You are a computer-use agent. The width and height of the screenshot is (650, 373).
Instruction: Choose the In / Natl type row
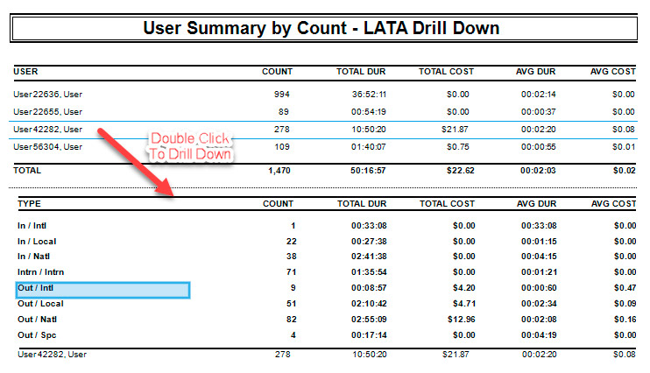tap(37, 257)
